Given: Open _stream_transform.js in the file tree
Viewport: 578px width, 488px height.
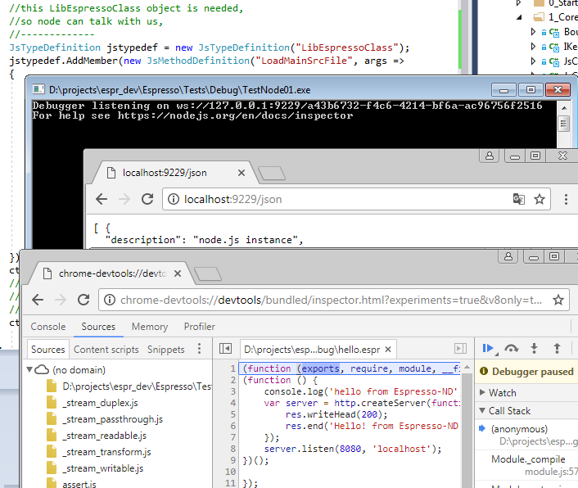Looking at the screenshot, I should tap(106, 452).
